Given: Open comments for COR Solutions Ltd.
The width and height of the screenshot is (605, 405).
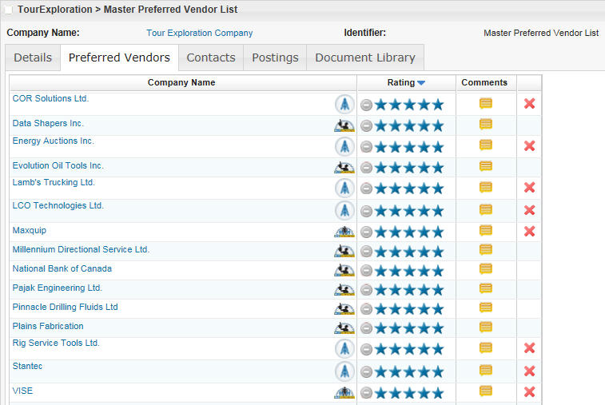Looking at the screenshot, I should coord(485,103).
